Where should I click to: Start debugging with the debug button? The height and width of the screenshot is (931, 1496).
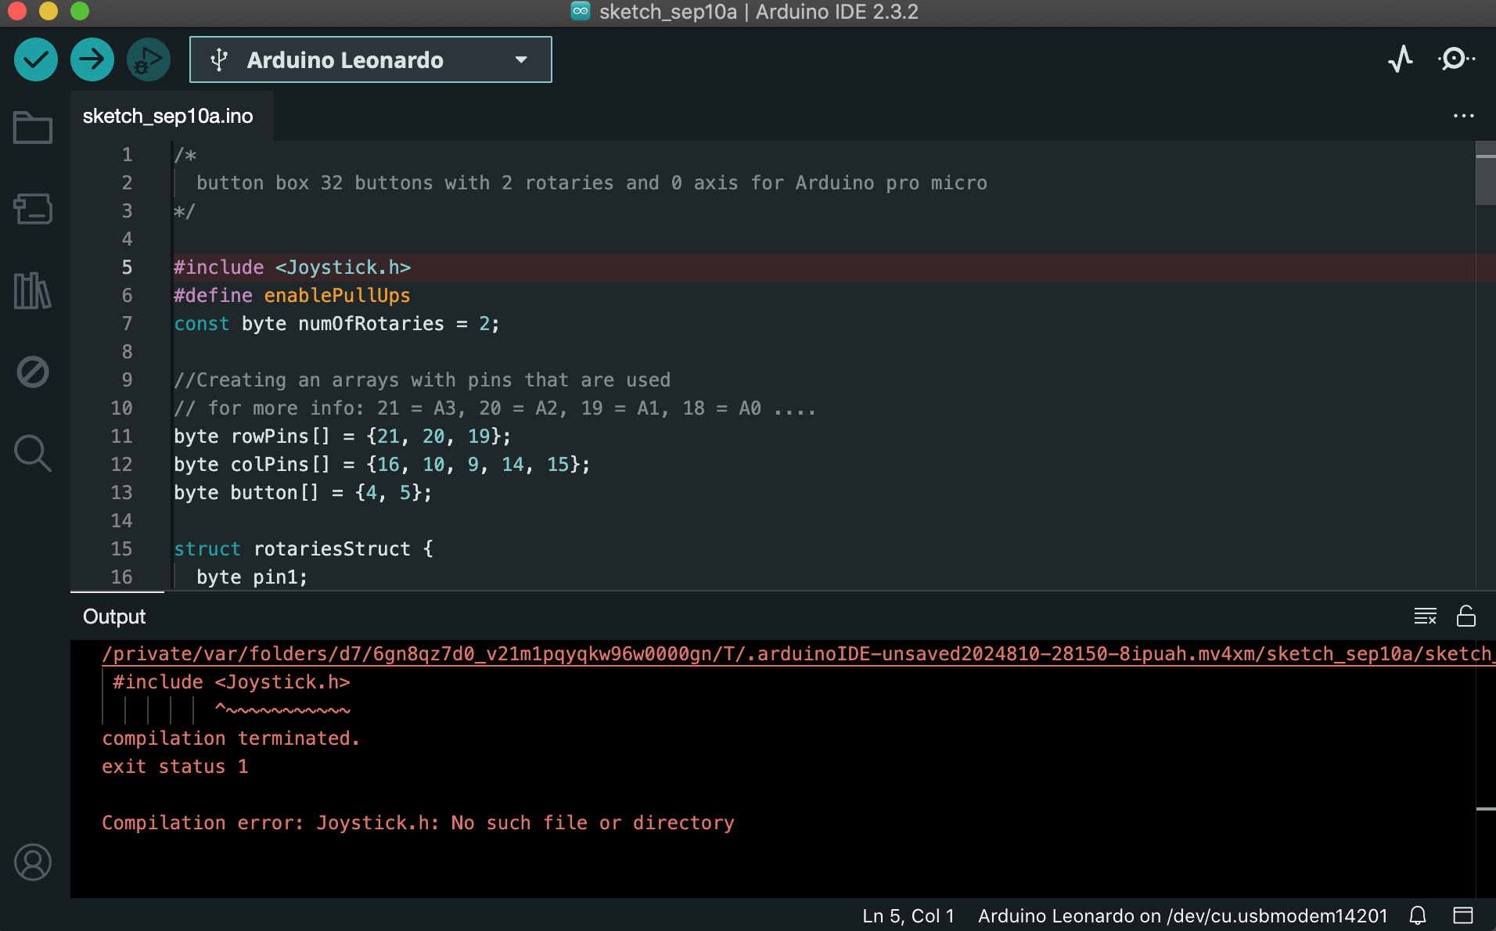(x=149, y=59)
